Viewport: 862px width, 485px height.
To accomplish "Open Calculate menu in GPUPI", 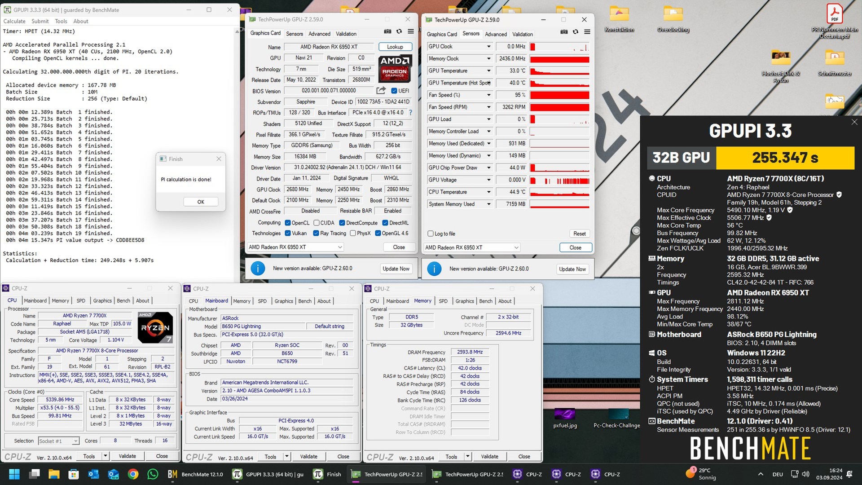I will pyautogui.click(x=14, y=21).
